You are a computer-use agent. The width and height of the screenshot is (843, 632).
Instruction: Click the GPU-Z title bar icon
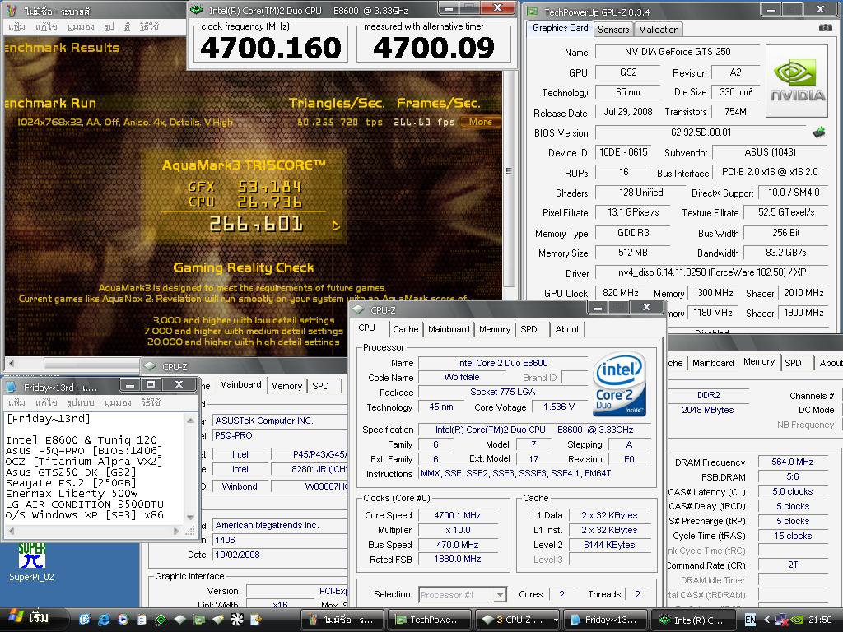click(532, 12)
